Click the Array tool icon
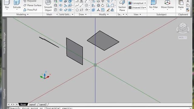The image size is (194, 109). click(x=93, y=10)
